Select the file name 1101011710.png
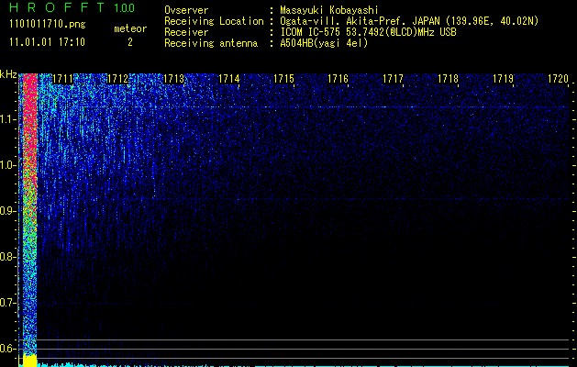The width and height of the screenshot is (577, 367). [x=48, y=24]
